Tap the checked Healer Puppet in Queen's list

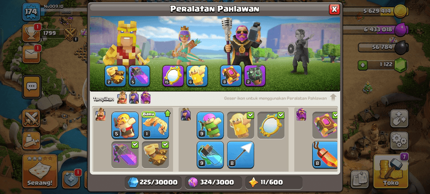coord(241,125)
